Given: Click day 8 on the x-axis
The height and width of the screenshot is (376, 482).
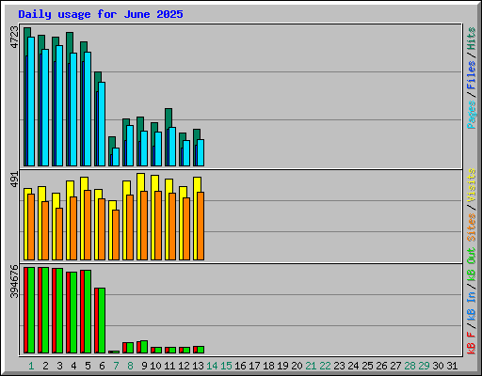Looking at the screenshot, I should (130, 366).
